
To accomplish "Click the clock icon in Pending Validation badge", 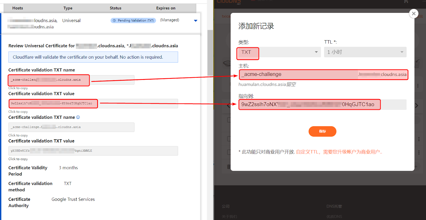I will pos(114,21).
